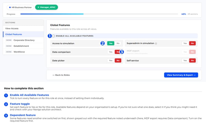
Task: Click the NONE badge beside Establishment
Action: click(x=9, y=46)
